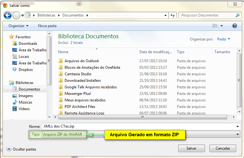Click navigation pane scrollbar down arrow
The height and width of the screenshot is (158, 244).
pos(49,117)
